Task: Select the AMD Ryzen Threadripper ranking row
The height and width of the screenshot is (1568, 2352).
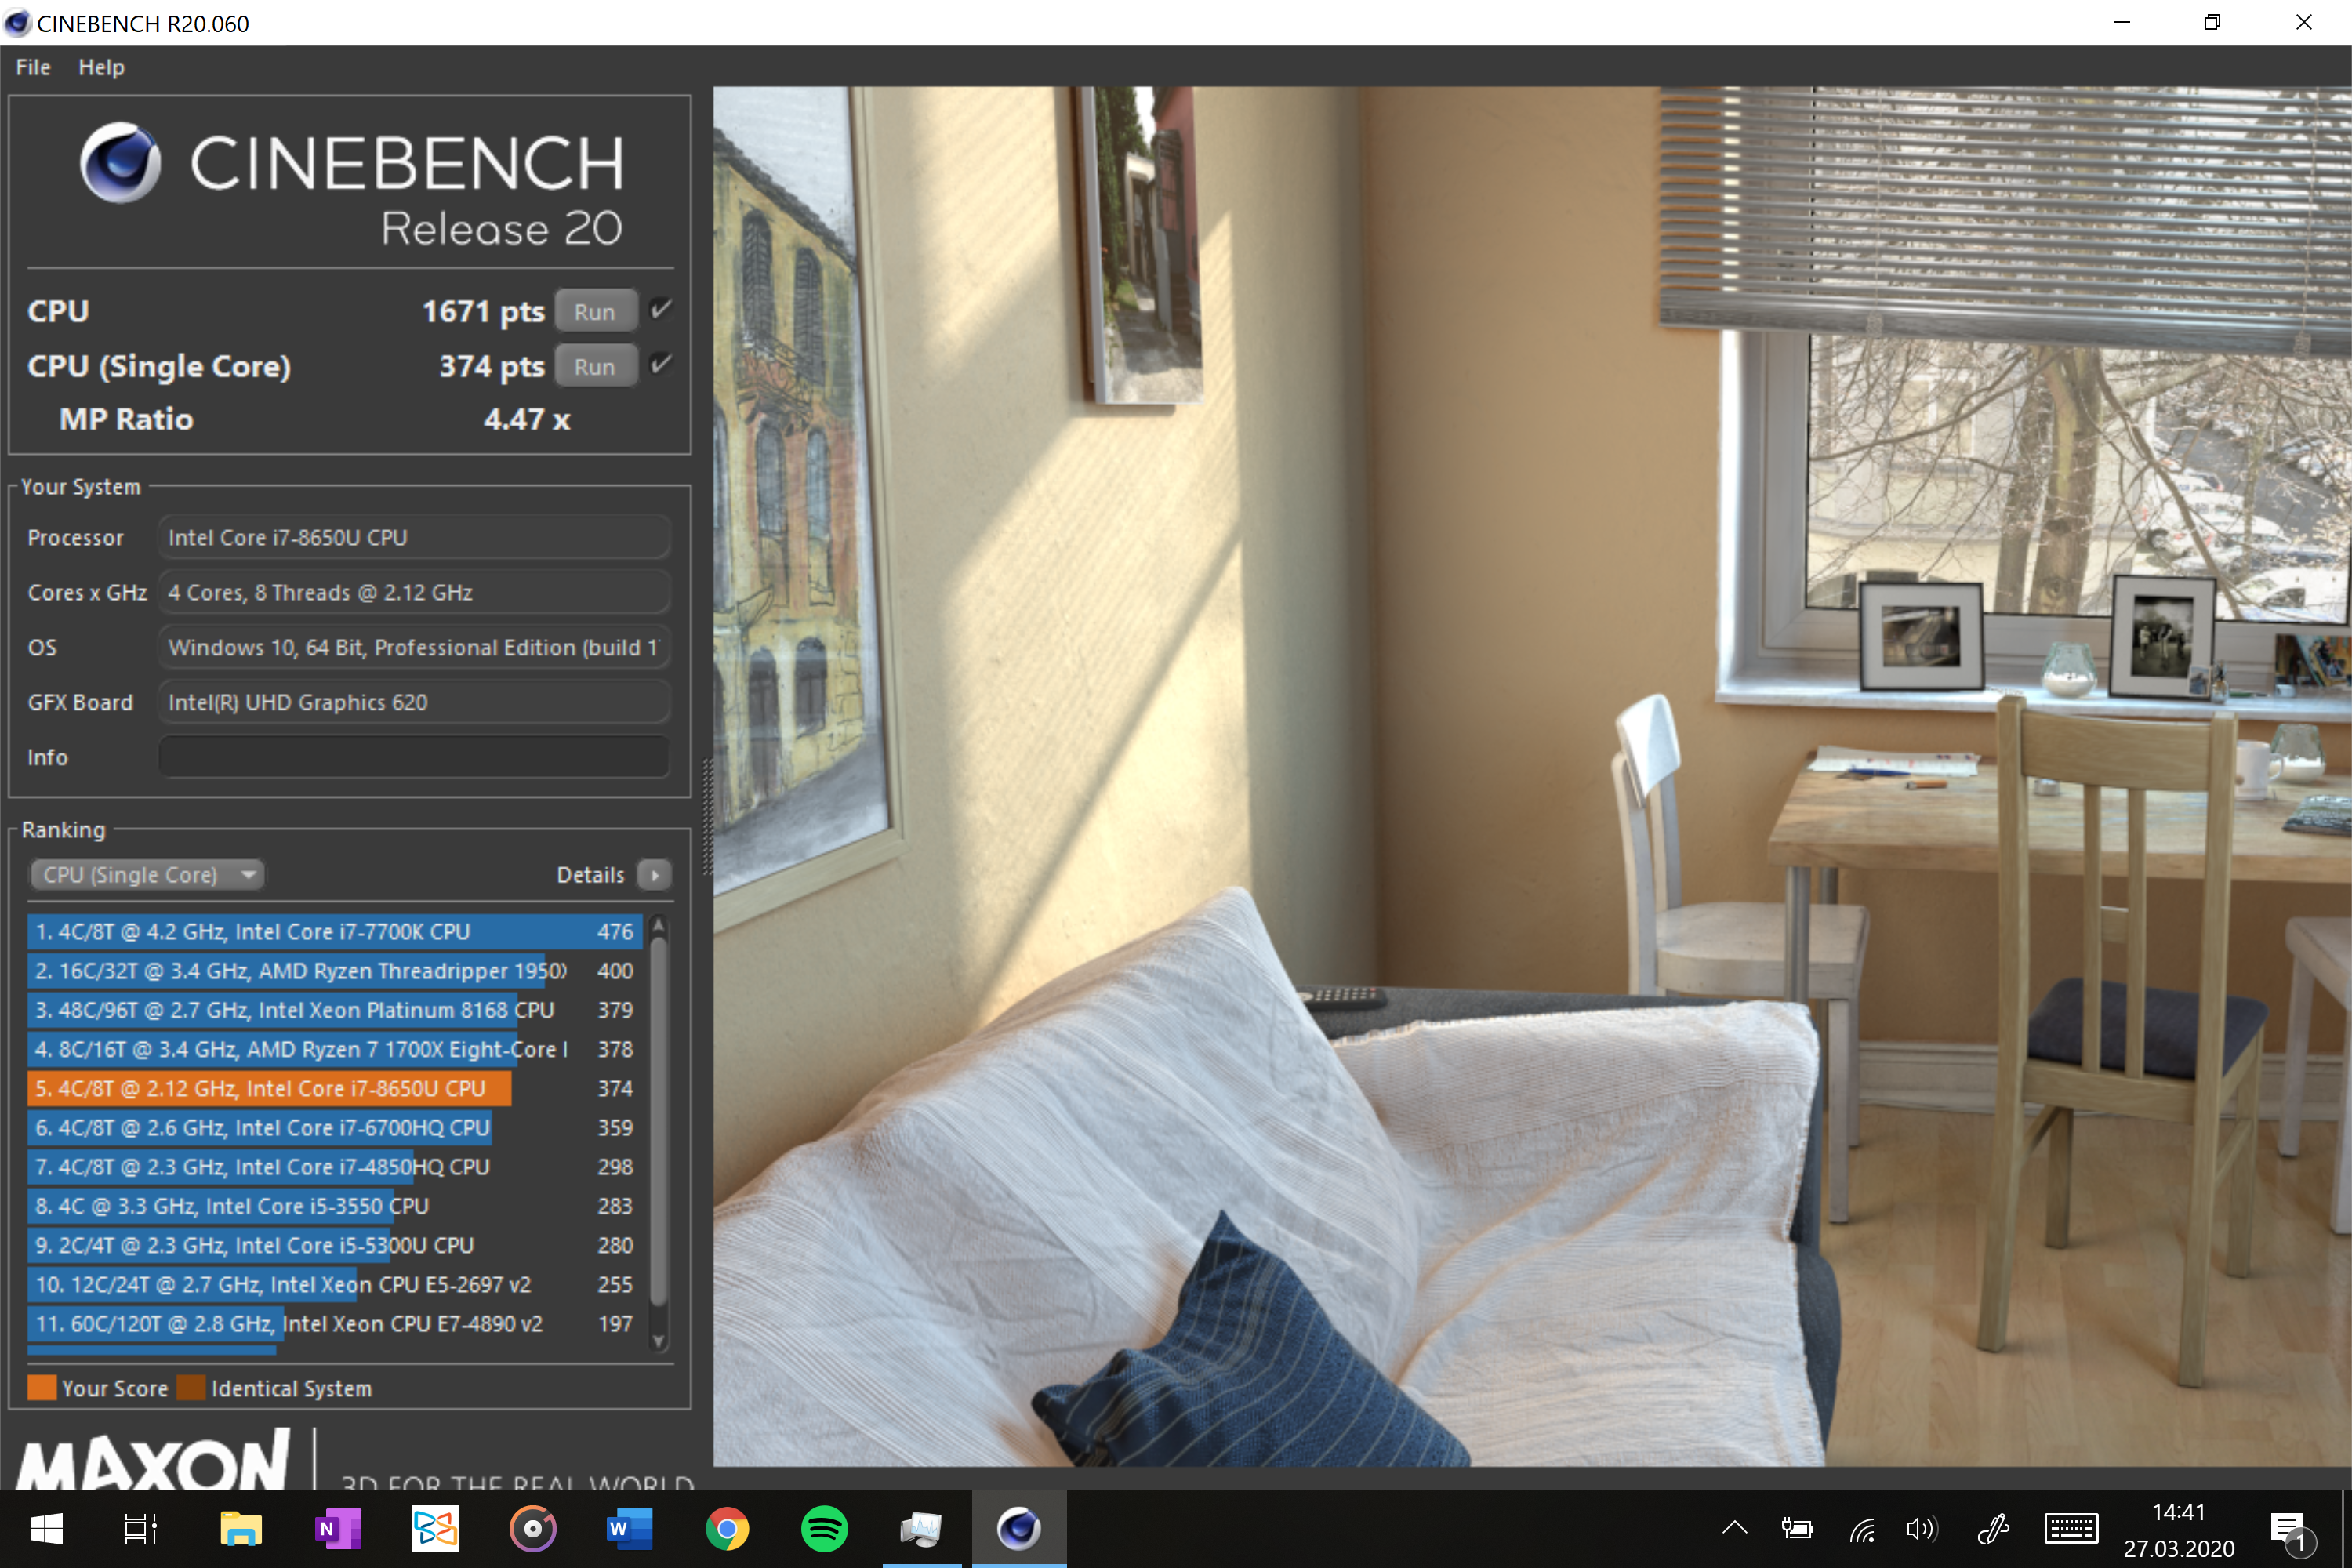Action: (x=335, y=971)
